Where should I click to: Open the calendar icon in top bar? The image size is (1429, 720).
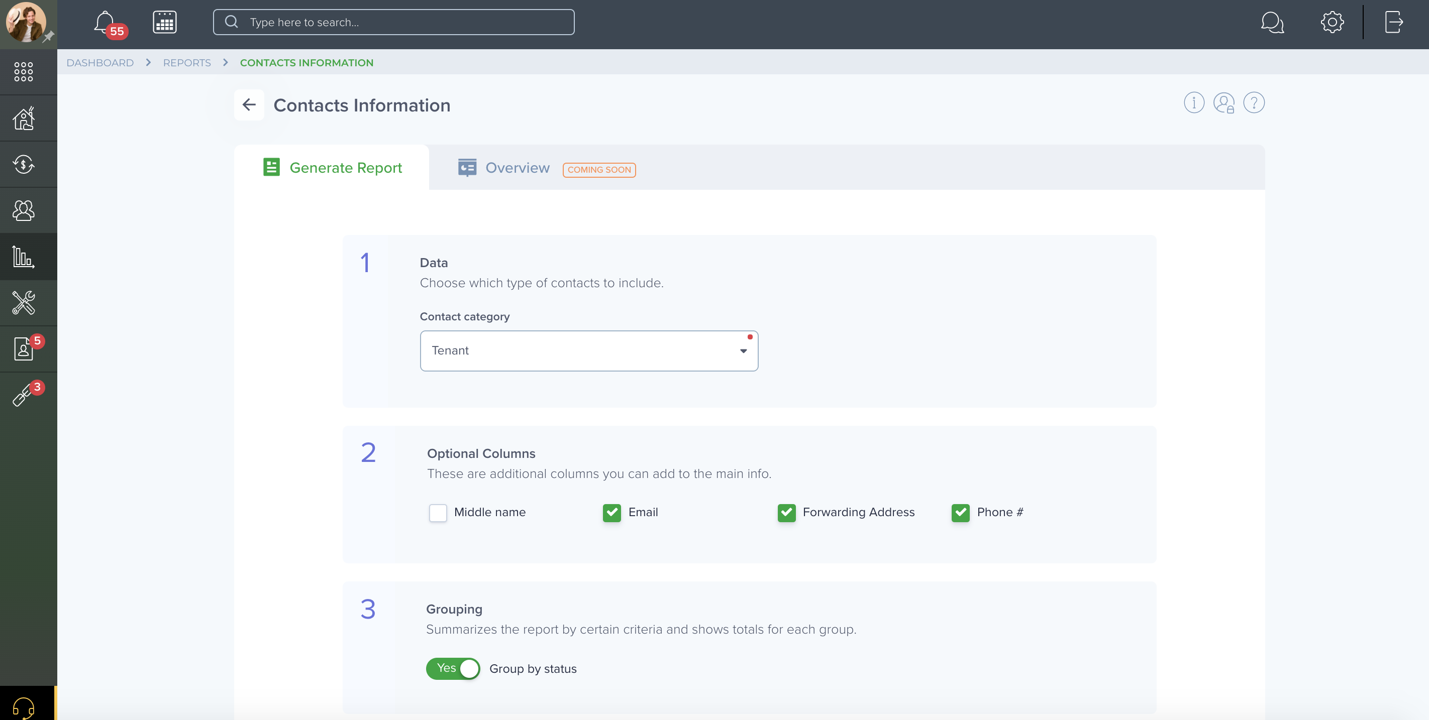(165, 23)
